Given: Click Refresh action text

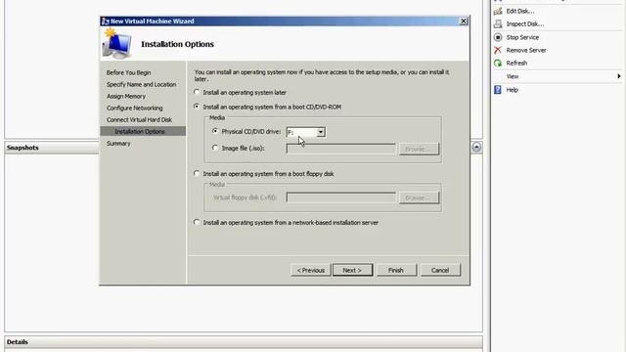Looking at the screenshot, I should point(516,63).
